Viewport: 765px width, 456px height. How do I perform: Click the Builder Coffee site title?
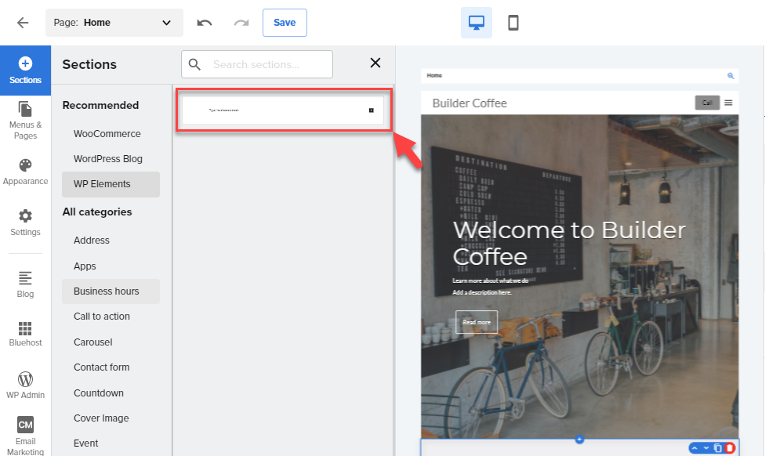[x=470, y=103]
